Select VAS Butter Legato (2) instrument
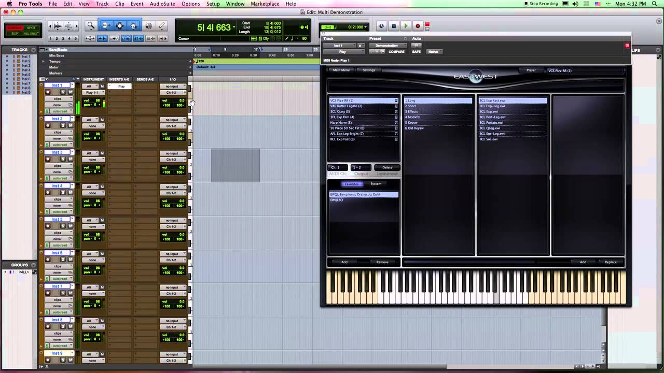664x373 pixels. click(x=363, y=106)
